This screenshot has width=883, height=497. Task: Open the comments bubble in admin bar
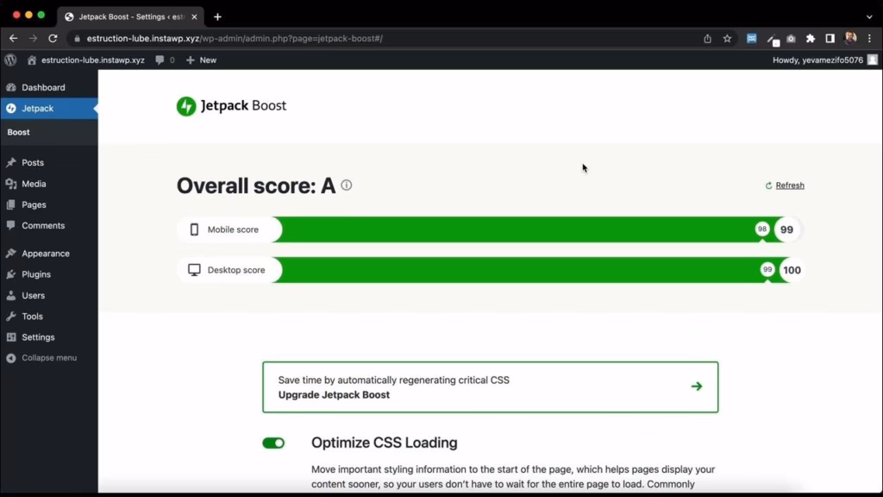[x=164, y=60]
